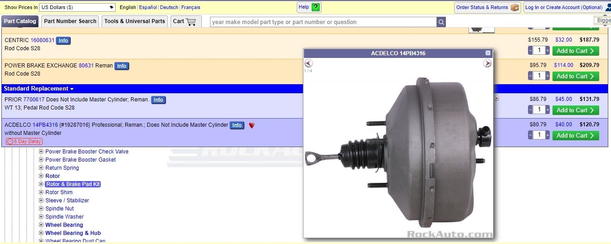Image resolution: width=611 pixels, height=244 pixels.
Task: Open the Part Number Search tab
Action: [70, 21]
